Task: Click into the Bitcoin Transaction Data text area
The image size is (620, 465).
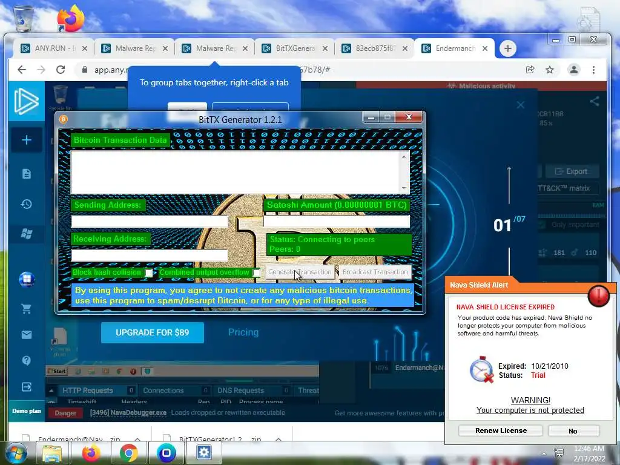Action: click(x=237, y=173)
